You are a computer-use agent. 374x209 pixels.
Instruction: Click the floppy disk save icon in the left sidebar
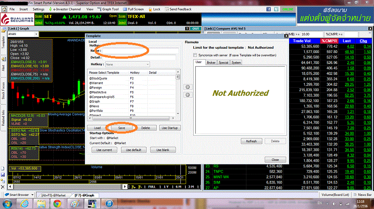click(3, 175)
